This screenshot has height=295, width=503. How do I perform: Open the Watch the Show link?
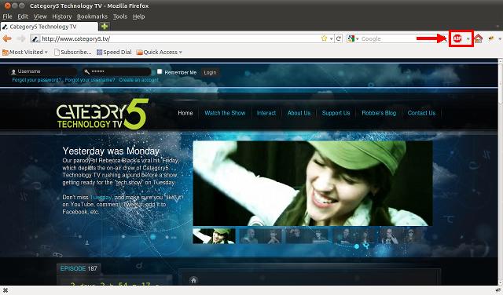pos(225,113)
